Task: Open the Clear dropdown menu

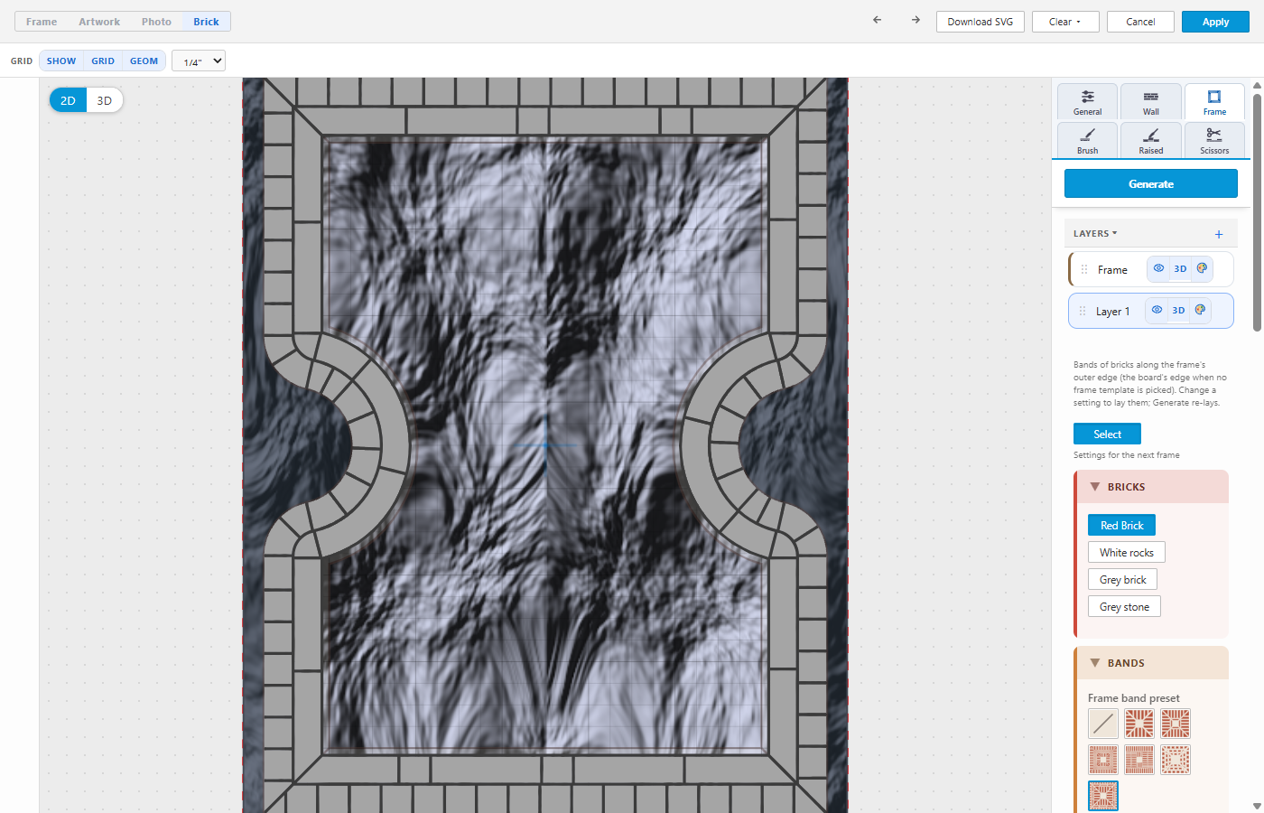Action: point(1065,22)
